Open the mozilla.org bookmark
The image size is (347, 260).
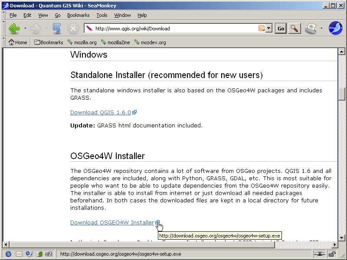pyautogui.click(x=82, y=42)
